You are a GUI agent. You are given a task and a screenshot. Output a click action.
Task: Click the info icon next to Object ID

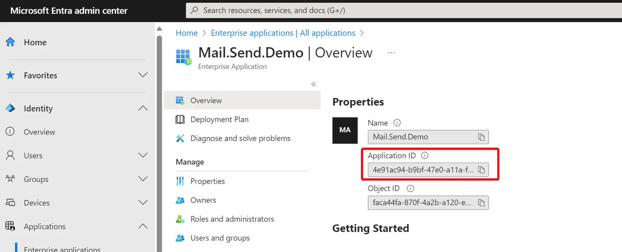point(411,188)
